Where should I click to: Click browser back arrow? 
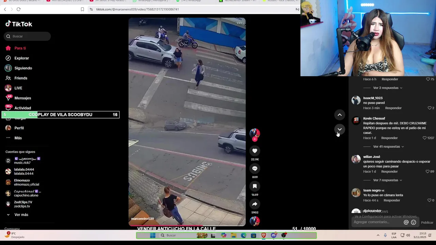coord(5,9)
